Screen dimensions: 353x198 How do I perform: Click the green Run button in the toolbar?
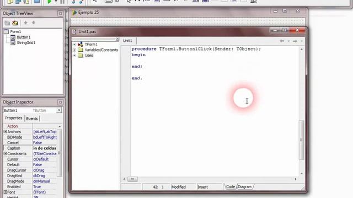pyautogui.click(x=49, y=2)
